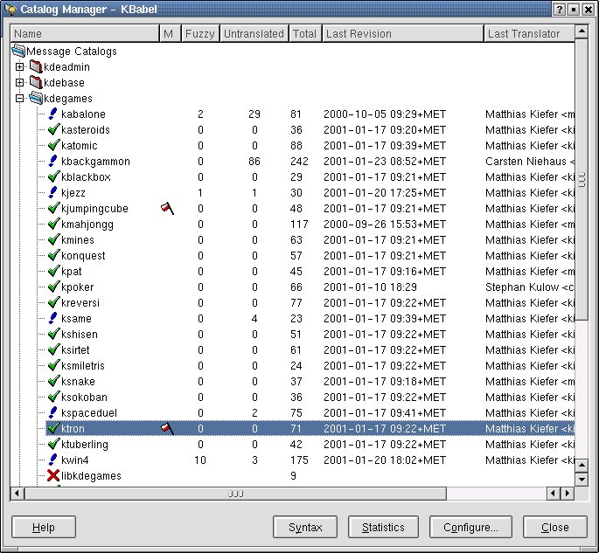This screenshot has width=599, height=553.
Task: Open the Configure dialog button
Action: [x=470, y=528]
